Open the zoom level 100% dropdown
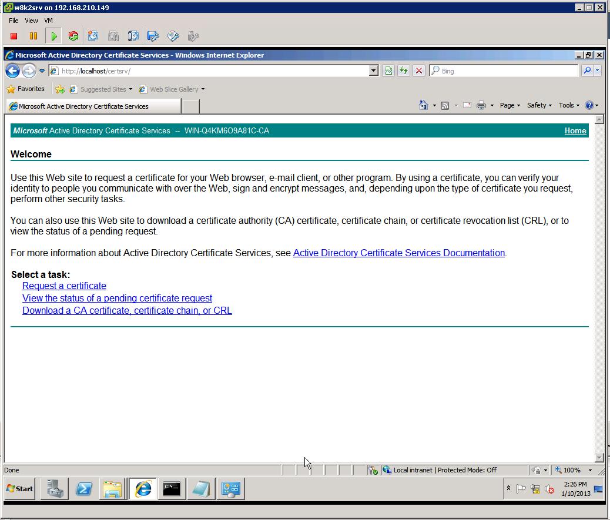Viewport: 610px width, 520px height. (x=590, y=470)
